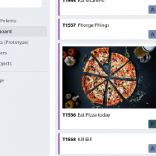Click the green F avatar on pizza card
156x156 pixels.
tap(152, 124)
